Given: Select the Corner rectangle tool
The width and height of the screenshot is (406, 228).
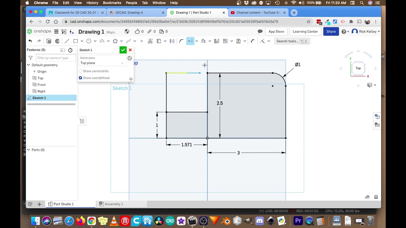Looking at the screenshot, I should [x=75, y=41].
